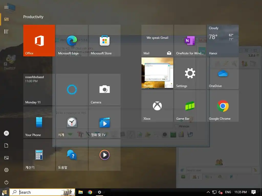Open the 영화 및 TV tile

coord(105,122)
